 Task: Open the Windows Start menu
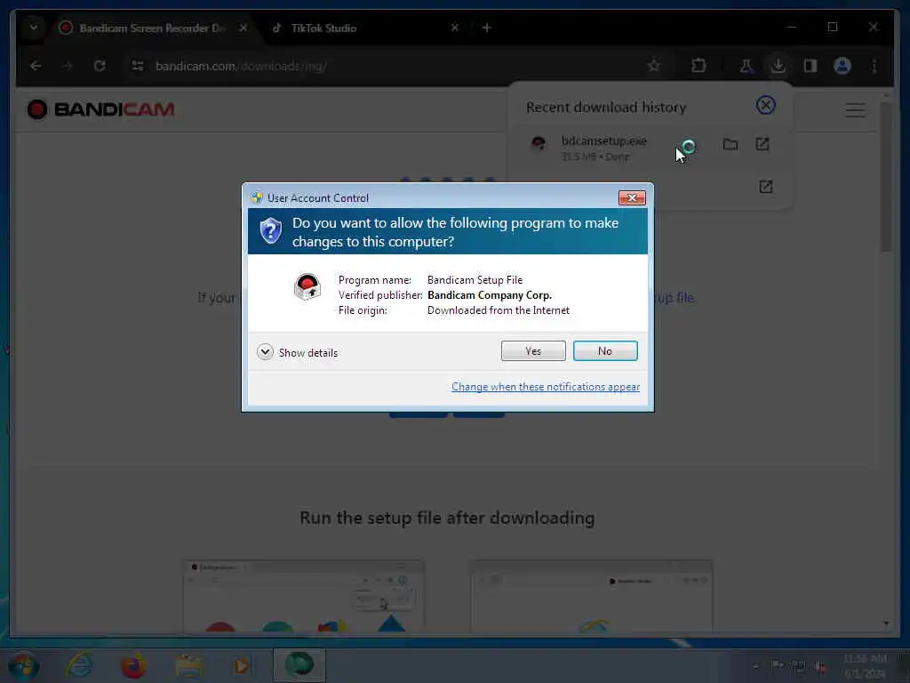point(23,666)
